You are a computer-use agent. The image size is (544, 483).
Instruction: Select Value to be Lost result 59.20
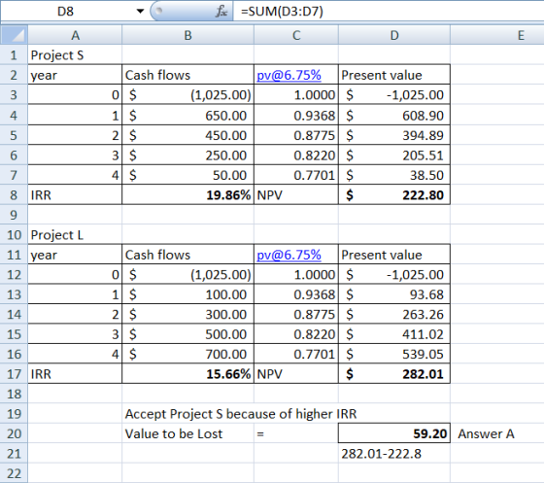coord(394,433)
